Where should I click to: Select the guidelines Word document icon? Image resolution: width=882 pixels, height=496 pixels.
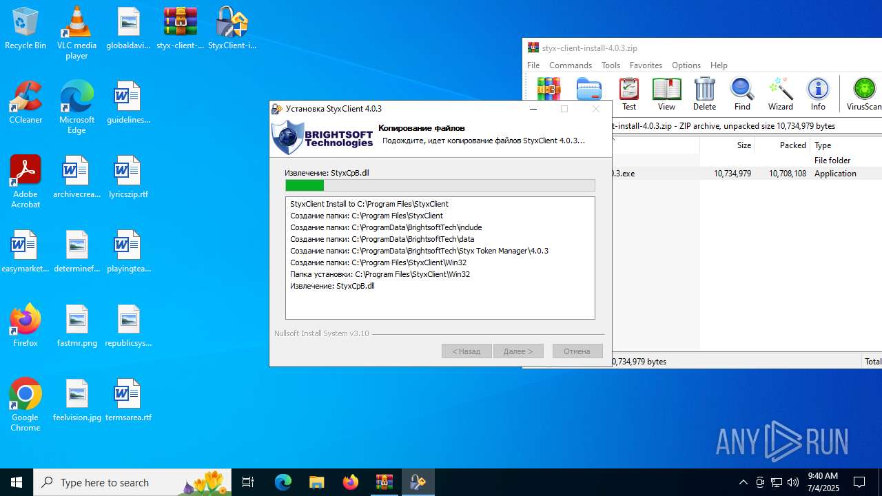click(x=128, y=103)
